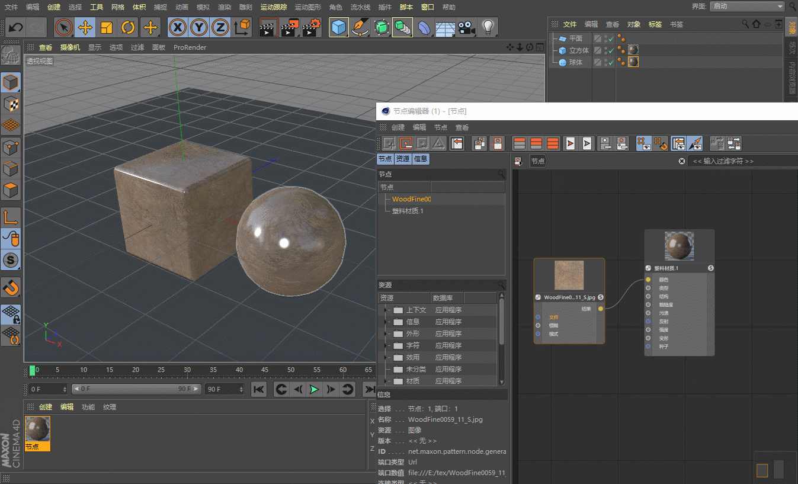Viewport: 798px width, 484px height.
Task: Select the Scale tool
Action: point(107,27)
